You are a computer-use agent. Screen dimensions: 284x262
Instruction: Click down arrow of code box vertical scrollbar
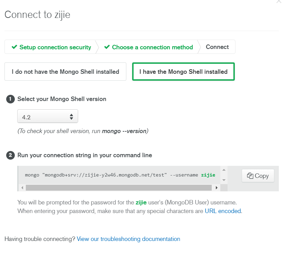224,180
